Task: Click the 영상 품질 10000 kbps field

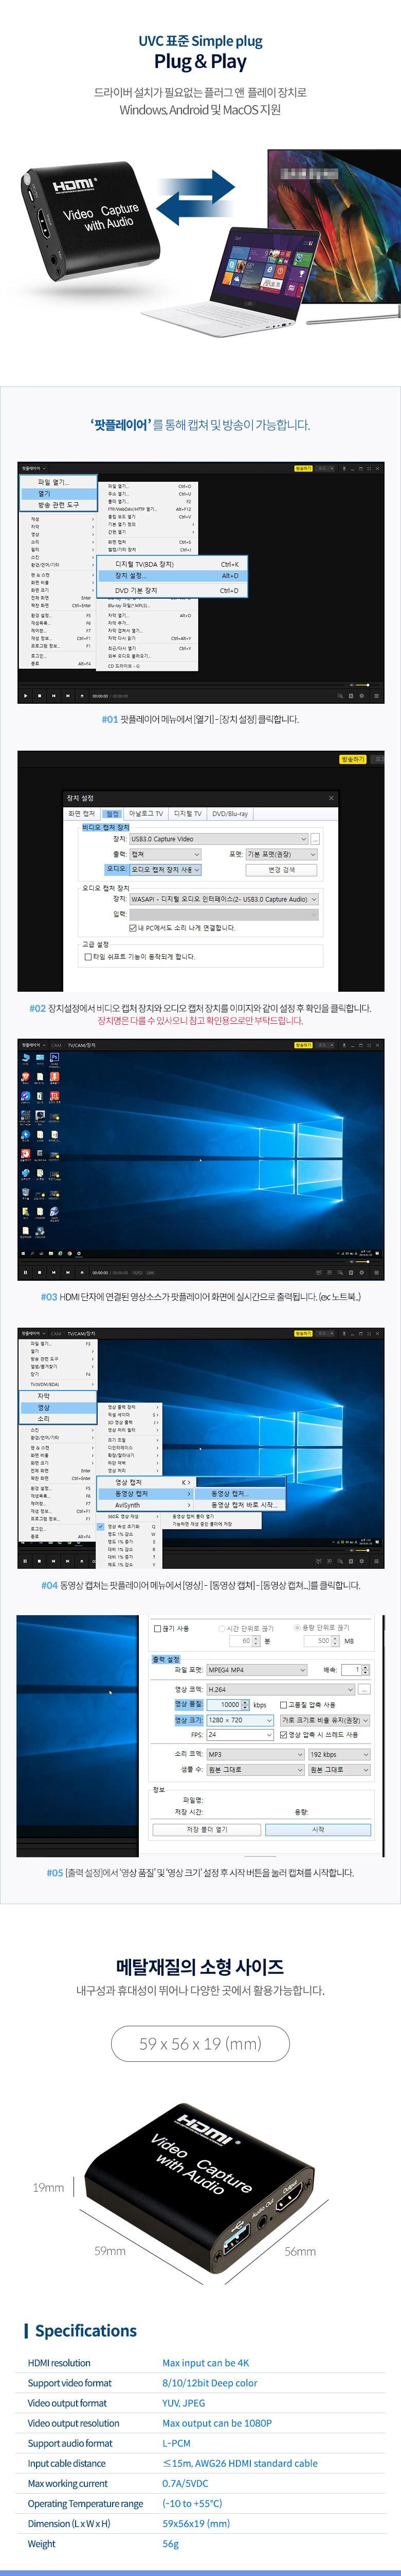Action: click(228, 1705)
